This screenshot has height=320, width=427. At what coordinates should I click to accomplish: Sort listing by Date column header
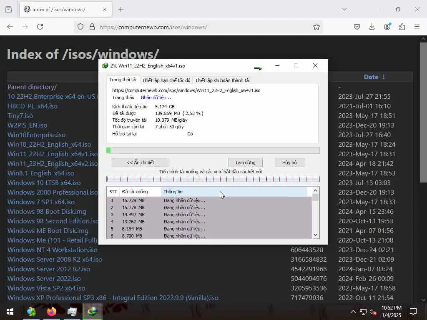[371, 77]
